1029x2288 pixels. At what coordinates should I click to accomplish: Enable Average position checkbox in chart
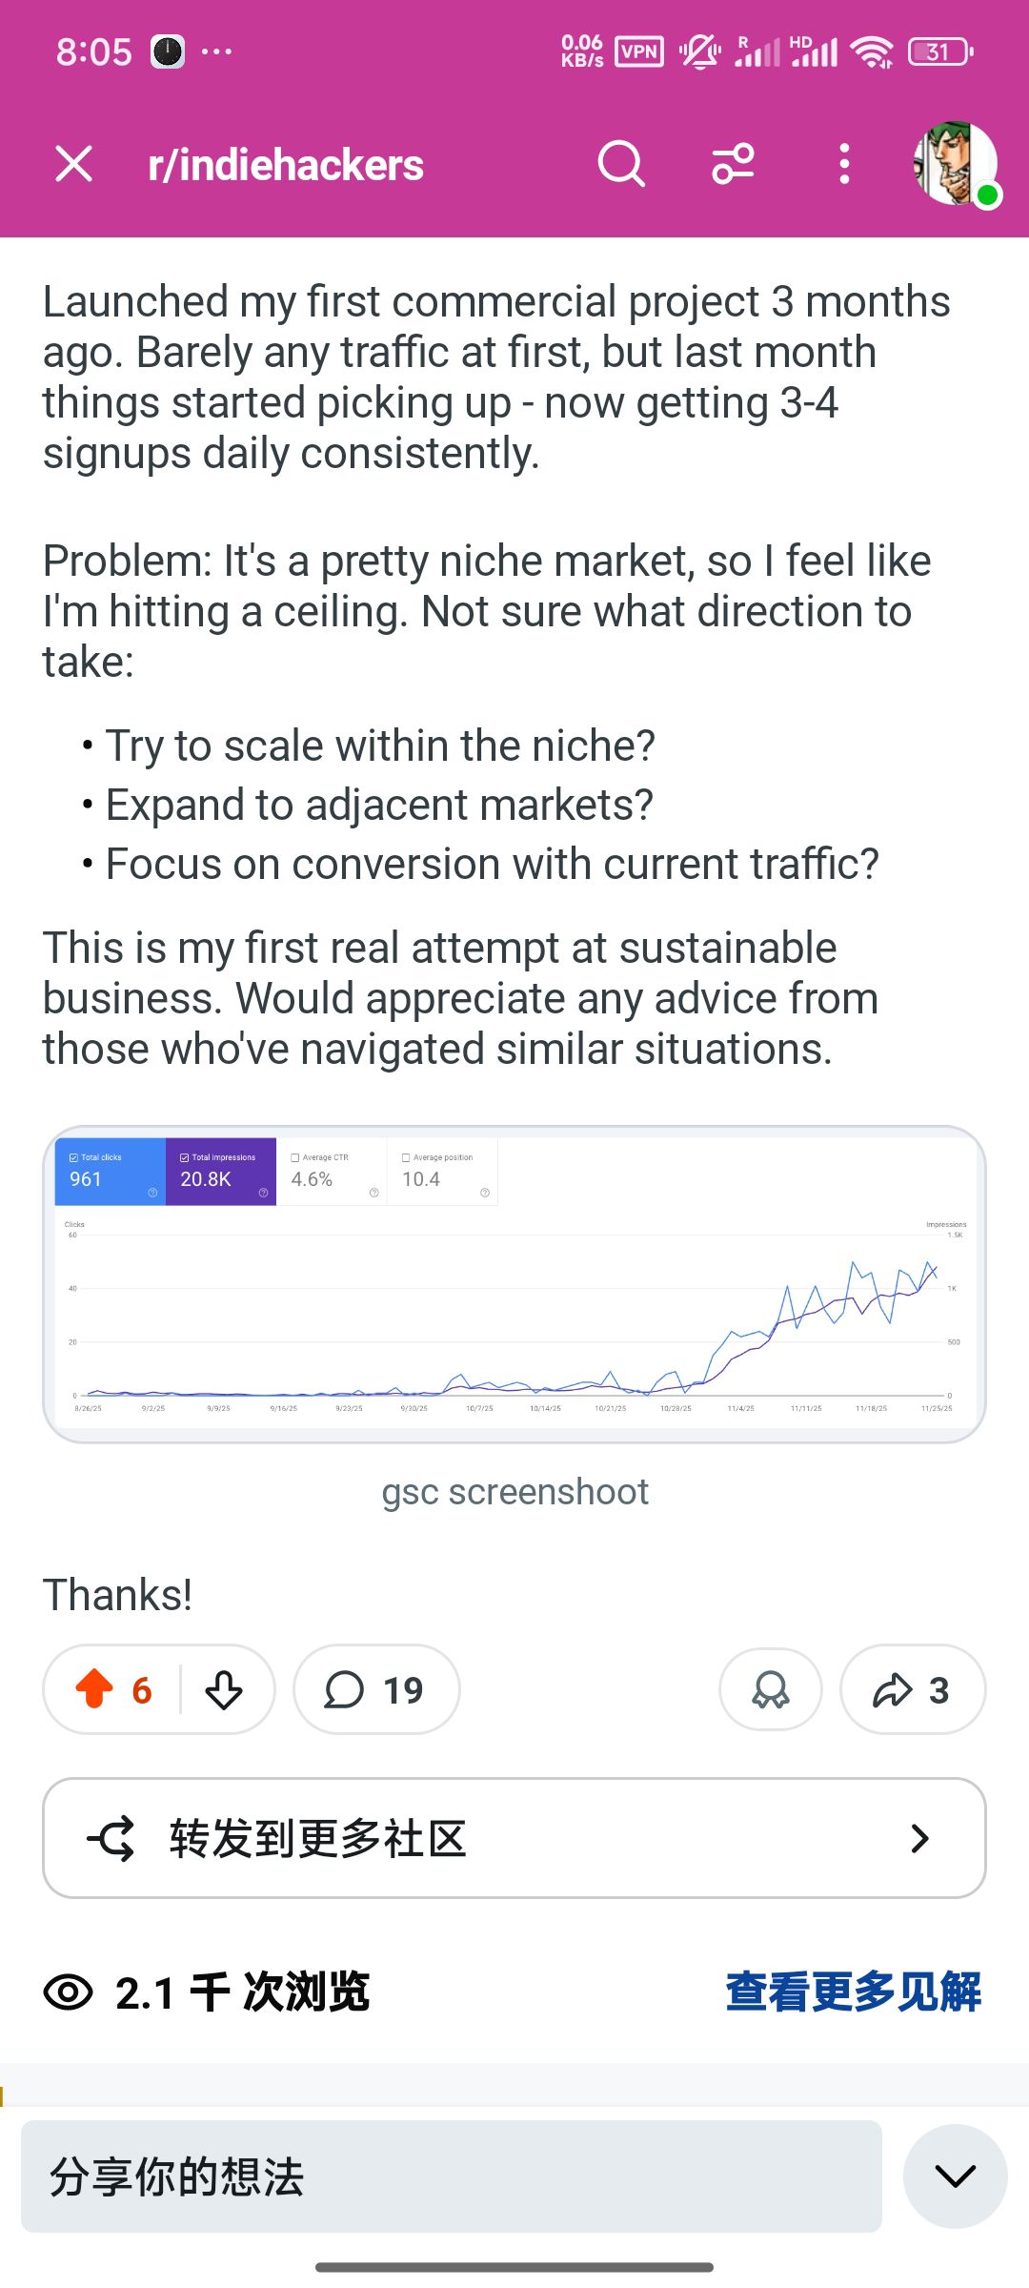406,1157
